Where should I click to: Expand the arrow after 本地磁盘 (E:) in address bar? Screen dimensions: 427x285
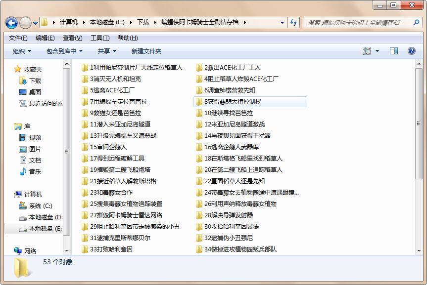[x=131, y=22]
